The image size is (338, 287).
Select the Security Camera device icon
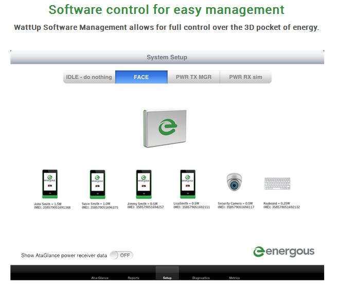[234, 182]
